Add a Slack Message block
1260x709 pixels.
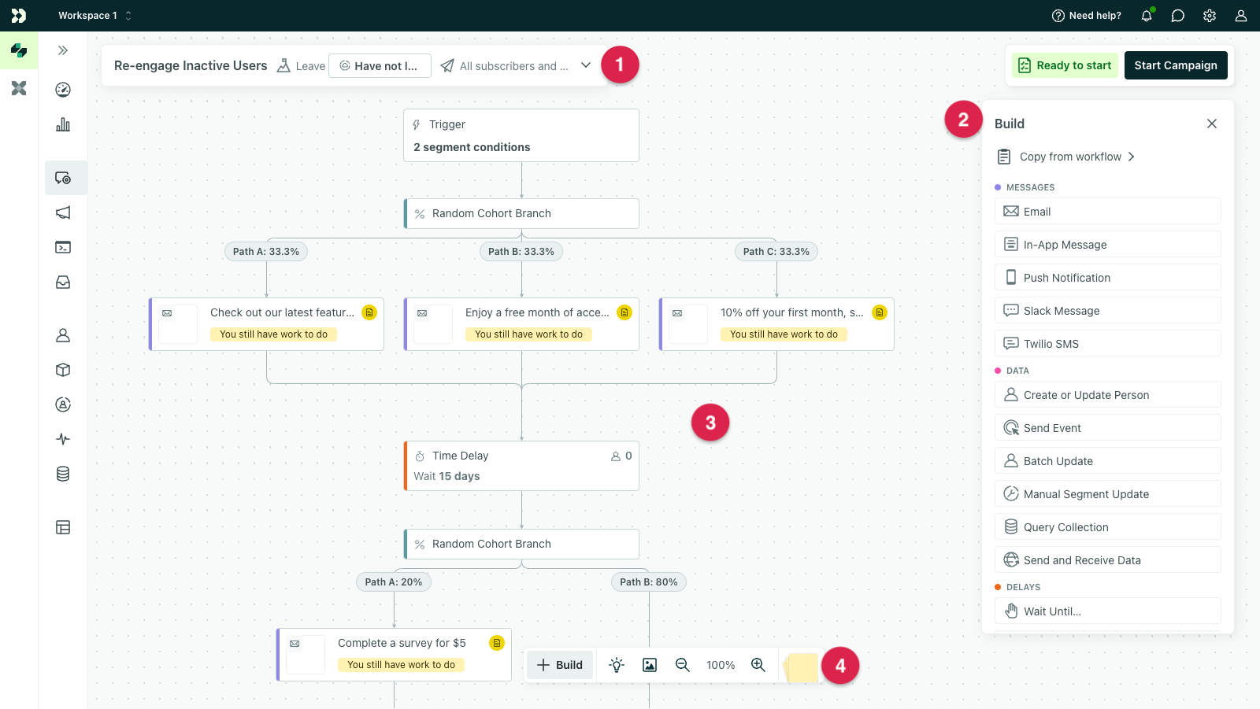coord(1108,310)
